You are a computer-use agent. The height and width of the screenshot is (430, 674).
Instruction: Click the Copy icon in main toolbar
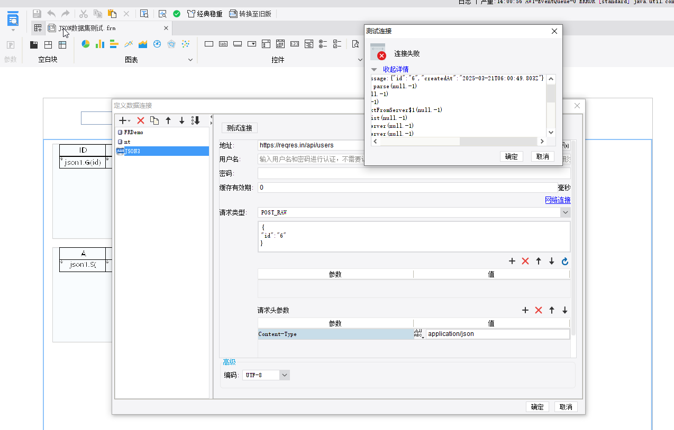tap(98, 14)
